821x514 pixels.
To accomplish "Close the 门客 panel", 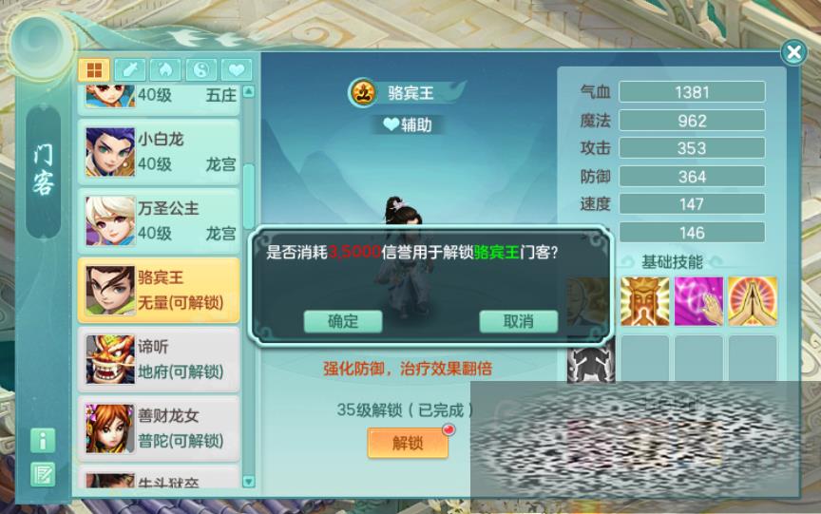I will click(793, 52).
